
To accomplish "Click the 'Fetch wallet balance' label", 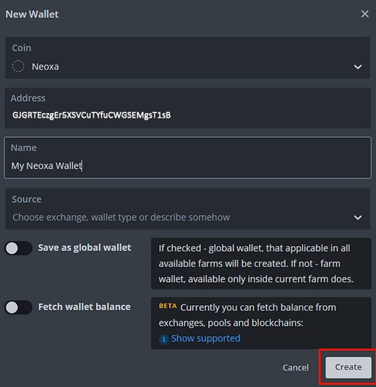I will 84,307.
